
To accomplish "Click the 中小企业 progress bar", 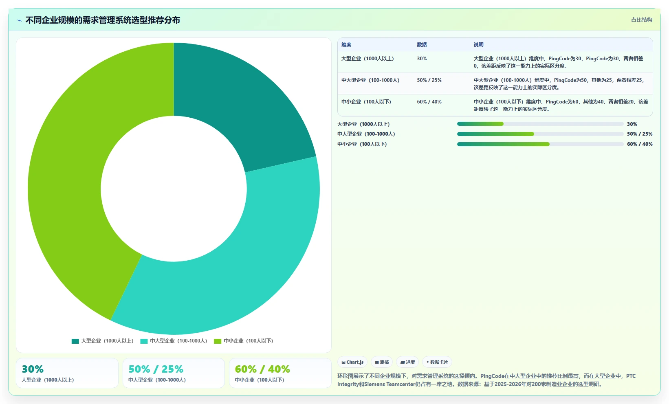I will (540, 144).
